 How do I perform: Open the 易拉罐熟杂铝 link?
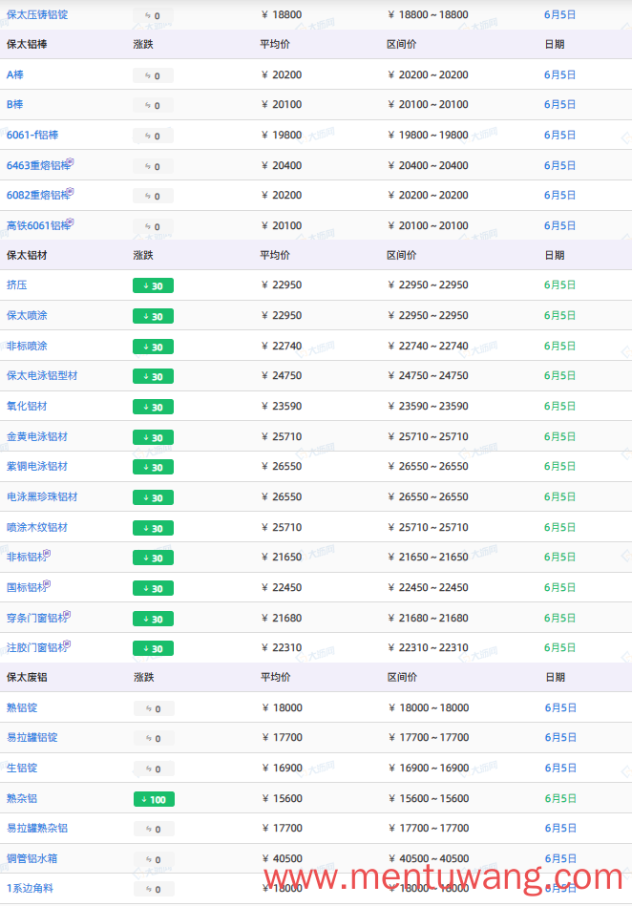37,829
